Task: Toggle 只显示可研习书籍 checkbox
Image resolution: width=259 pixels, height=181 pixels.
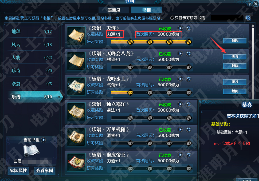Action: [172, 18]
